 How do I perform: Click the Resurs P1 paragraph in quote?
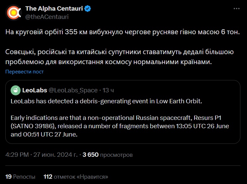click(120, 126)
